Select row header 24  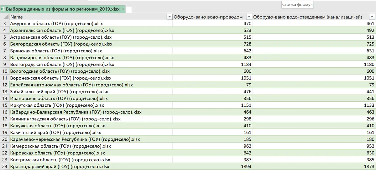coord(4,167)
